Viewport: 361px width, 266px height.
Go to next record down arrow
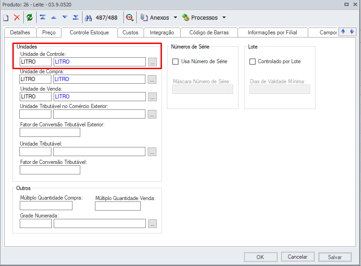(65, 17)
